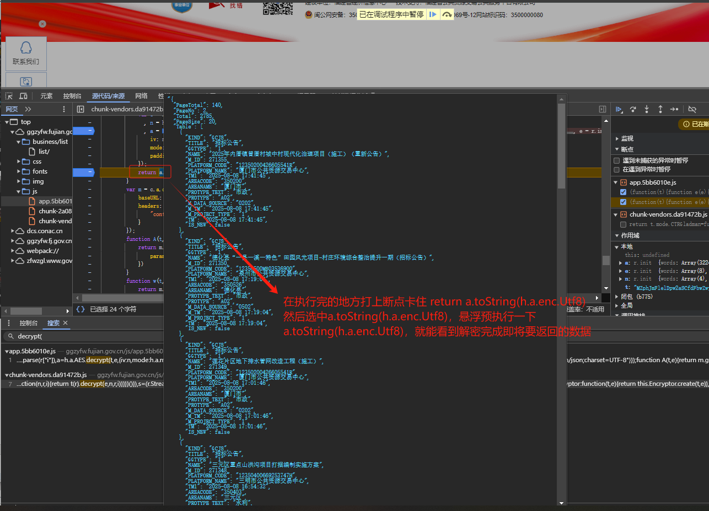709x511 pixels.
Task: Close the 搜索 drawer tab
Action: [x=65, y=323]
